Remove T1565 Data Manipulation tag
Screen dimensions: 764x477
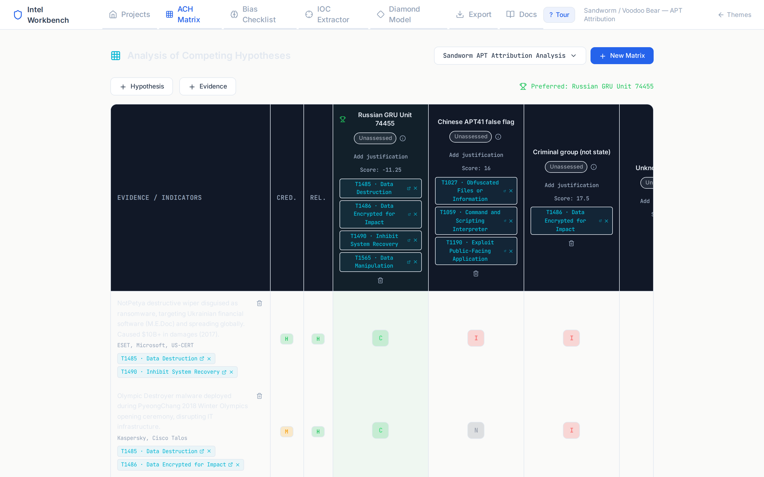[x=415, y=262]
